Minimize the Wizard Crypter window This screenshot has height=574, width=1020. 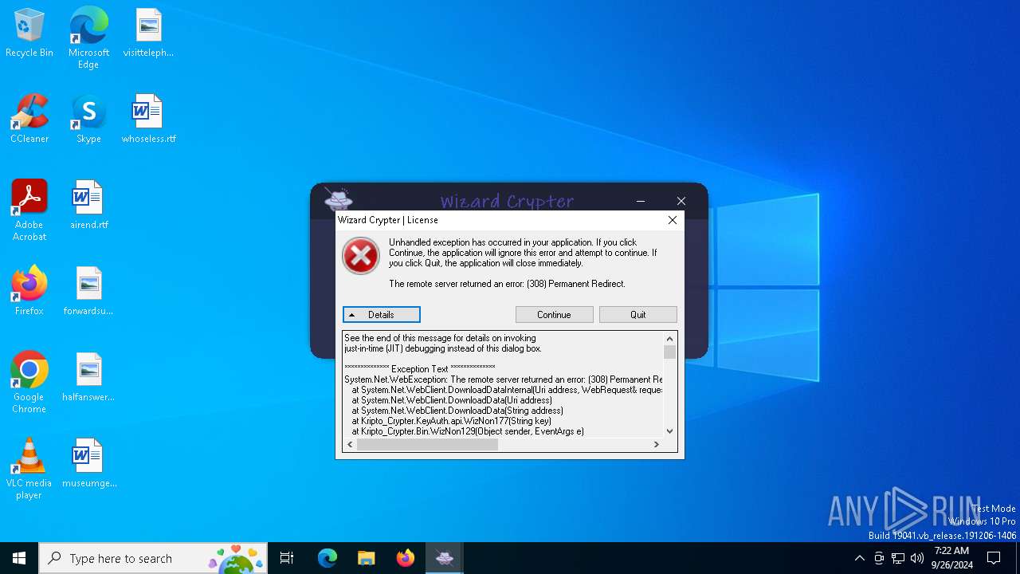[641, 201]
